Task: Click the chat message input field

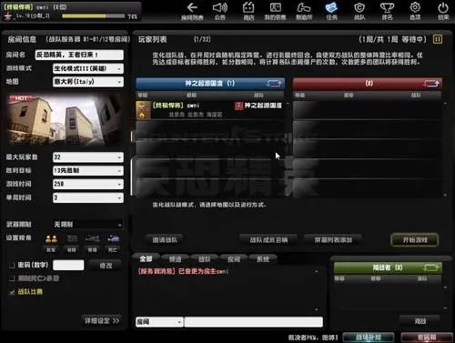Action: [x=253, y=322]
